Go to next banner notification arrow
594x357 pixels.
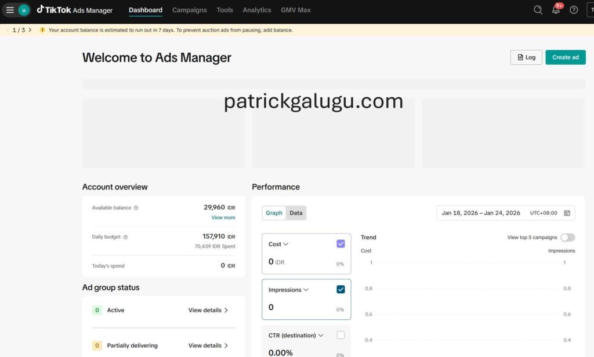tap(30, 30)
